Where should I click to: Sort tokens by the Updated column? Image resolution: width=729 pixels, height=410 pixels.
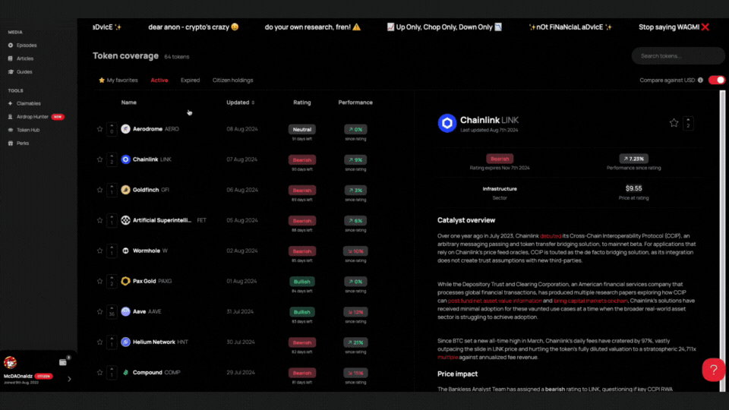pos(241,102)
